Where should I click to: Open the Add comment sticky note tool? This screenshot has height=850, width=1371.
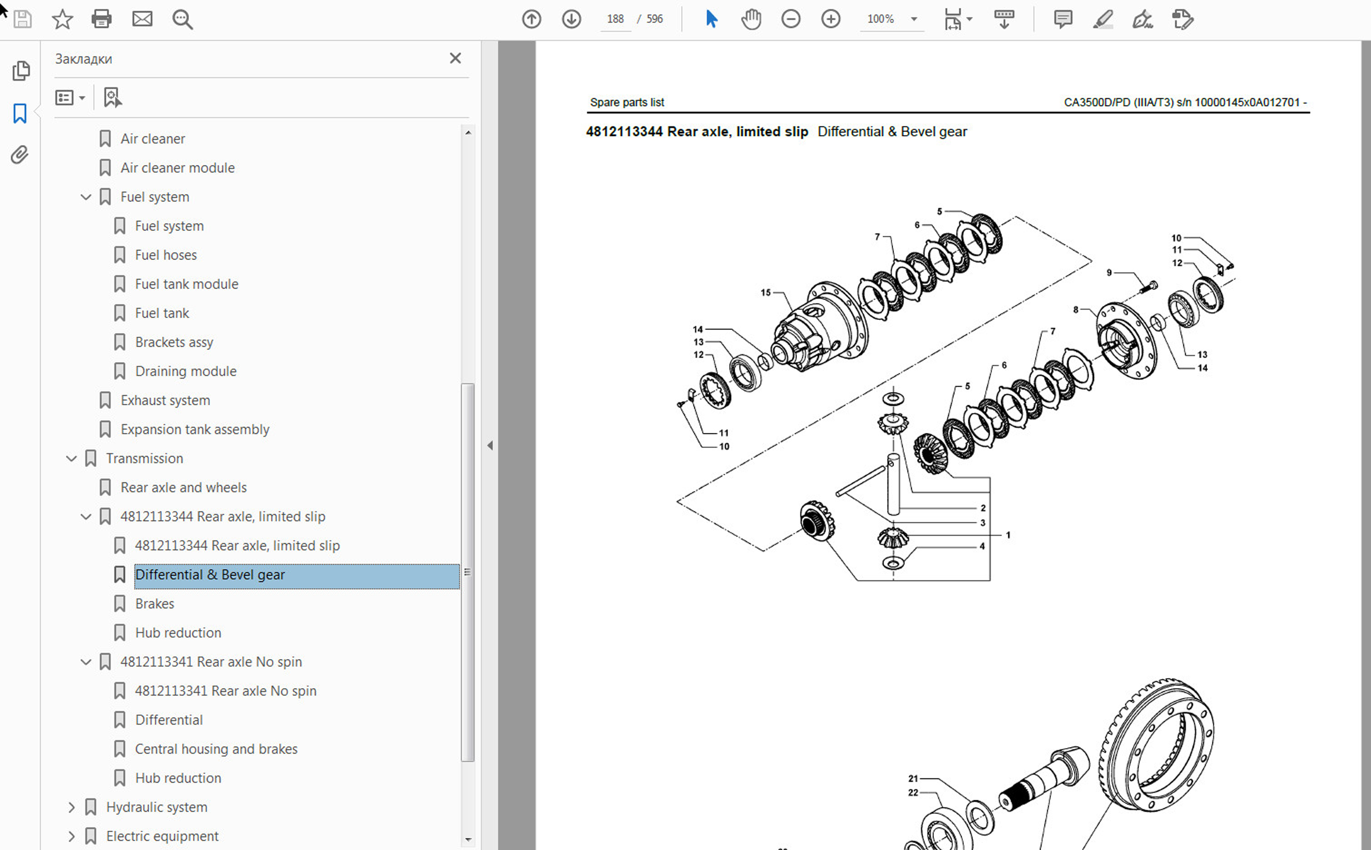tap(1062, 19)
